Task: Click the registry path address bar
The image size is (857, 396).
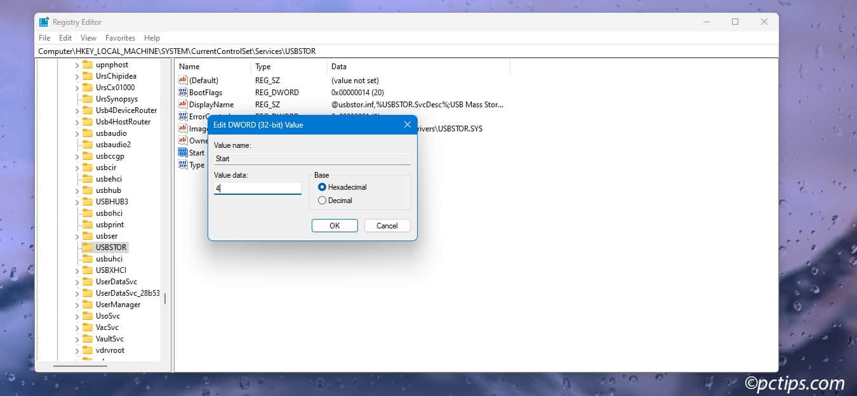Action: click(407, 51)
